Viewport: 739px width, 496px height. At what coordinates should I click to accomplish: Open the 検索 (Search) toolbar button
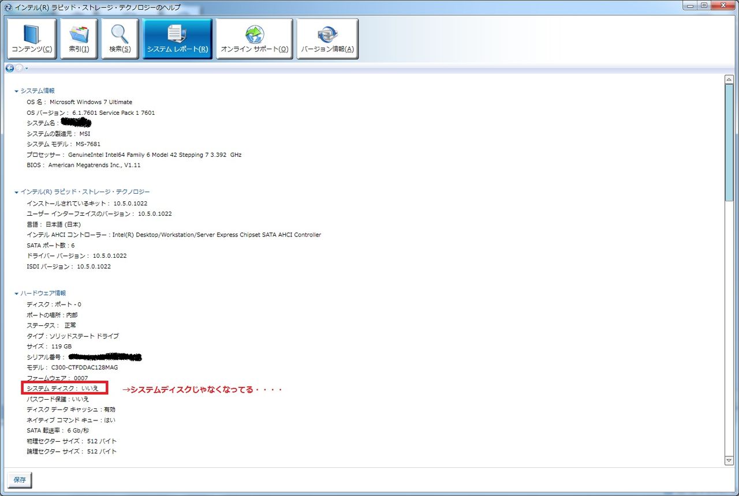(120, 39)
